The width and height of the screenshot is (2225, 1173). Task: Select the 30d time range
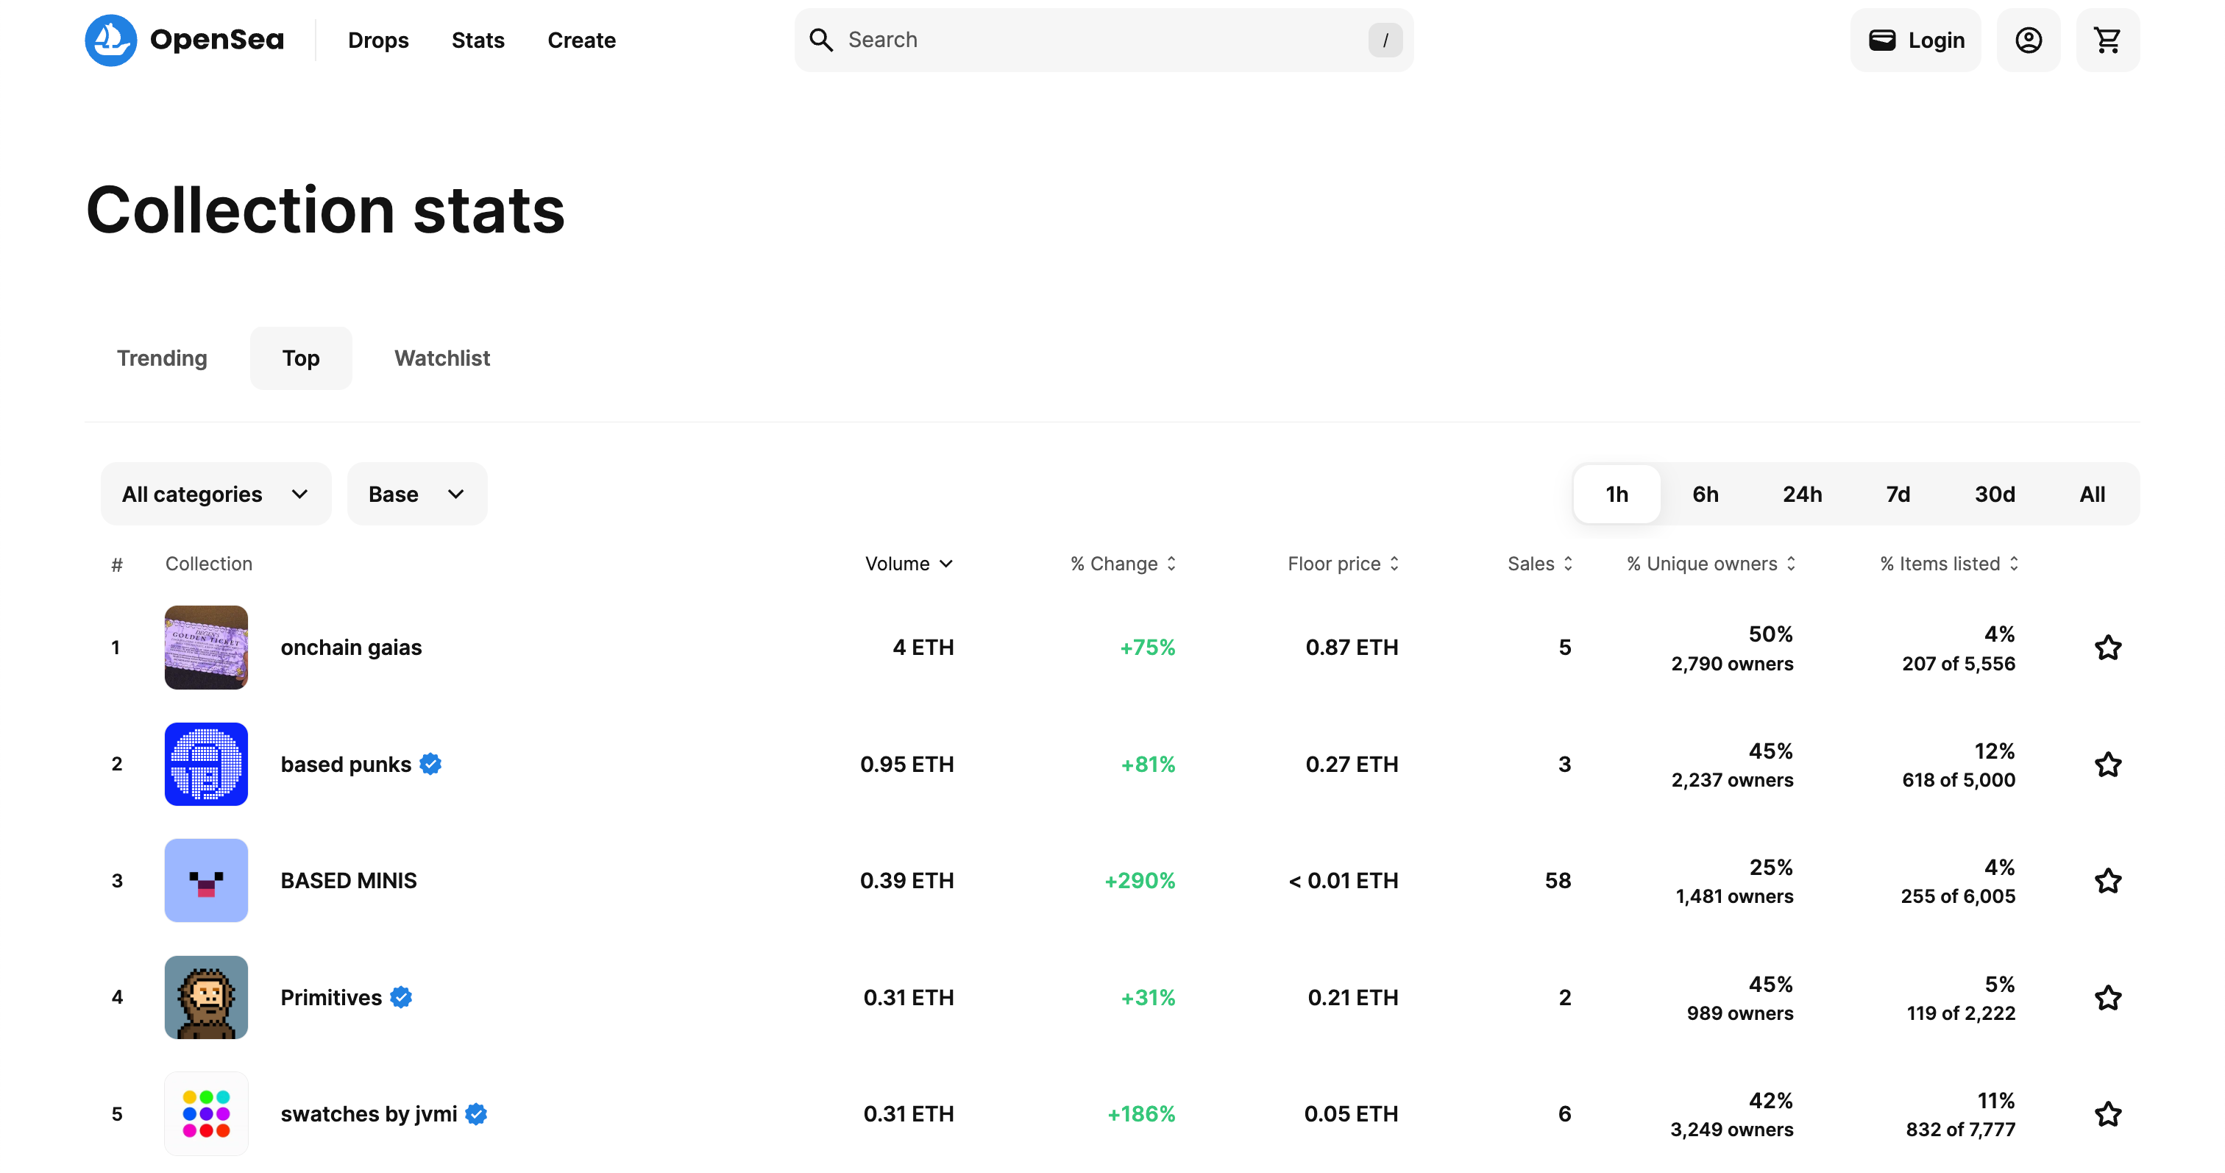coord(1995,494)
